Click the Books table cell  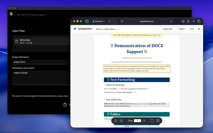[x=127, y=126]
